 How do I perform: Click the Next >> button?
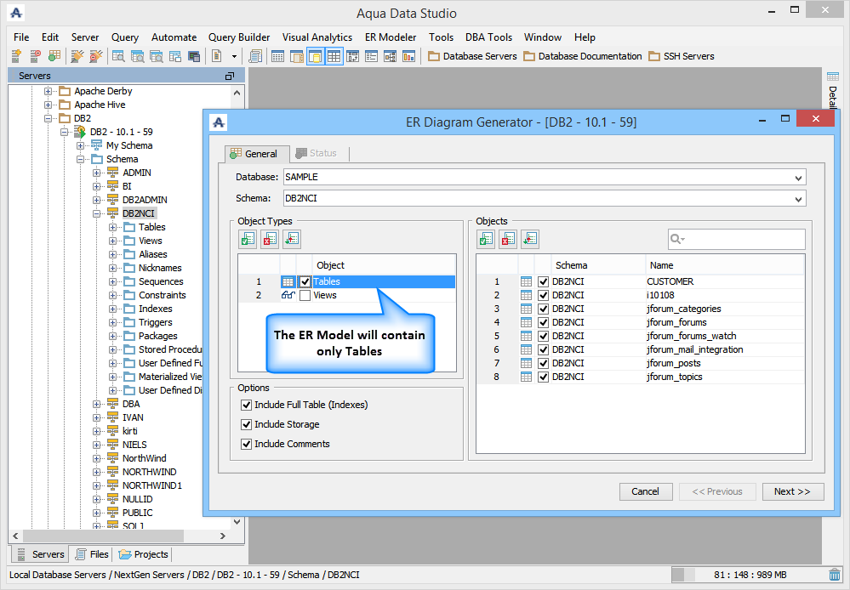pos(792,491)
